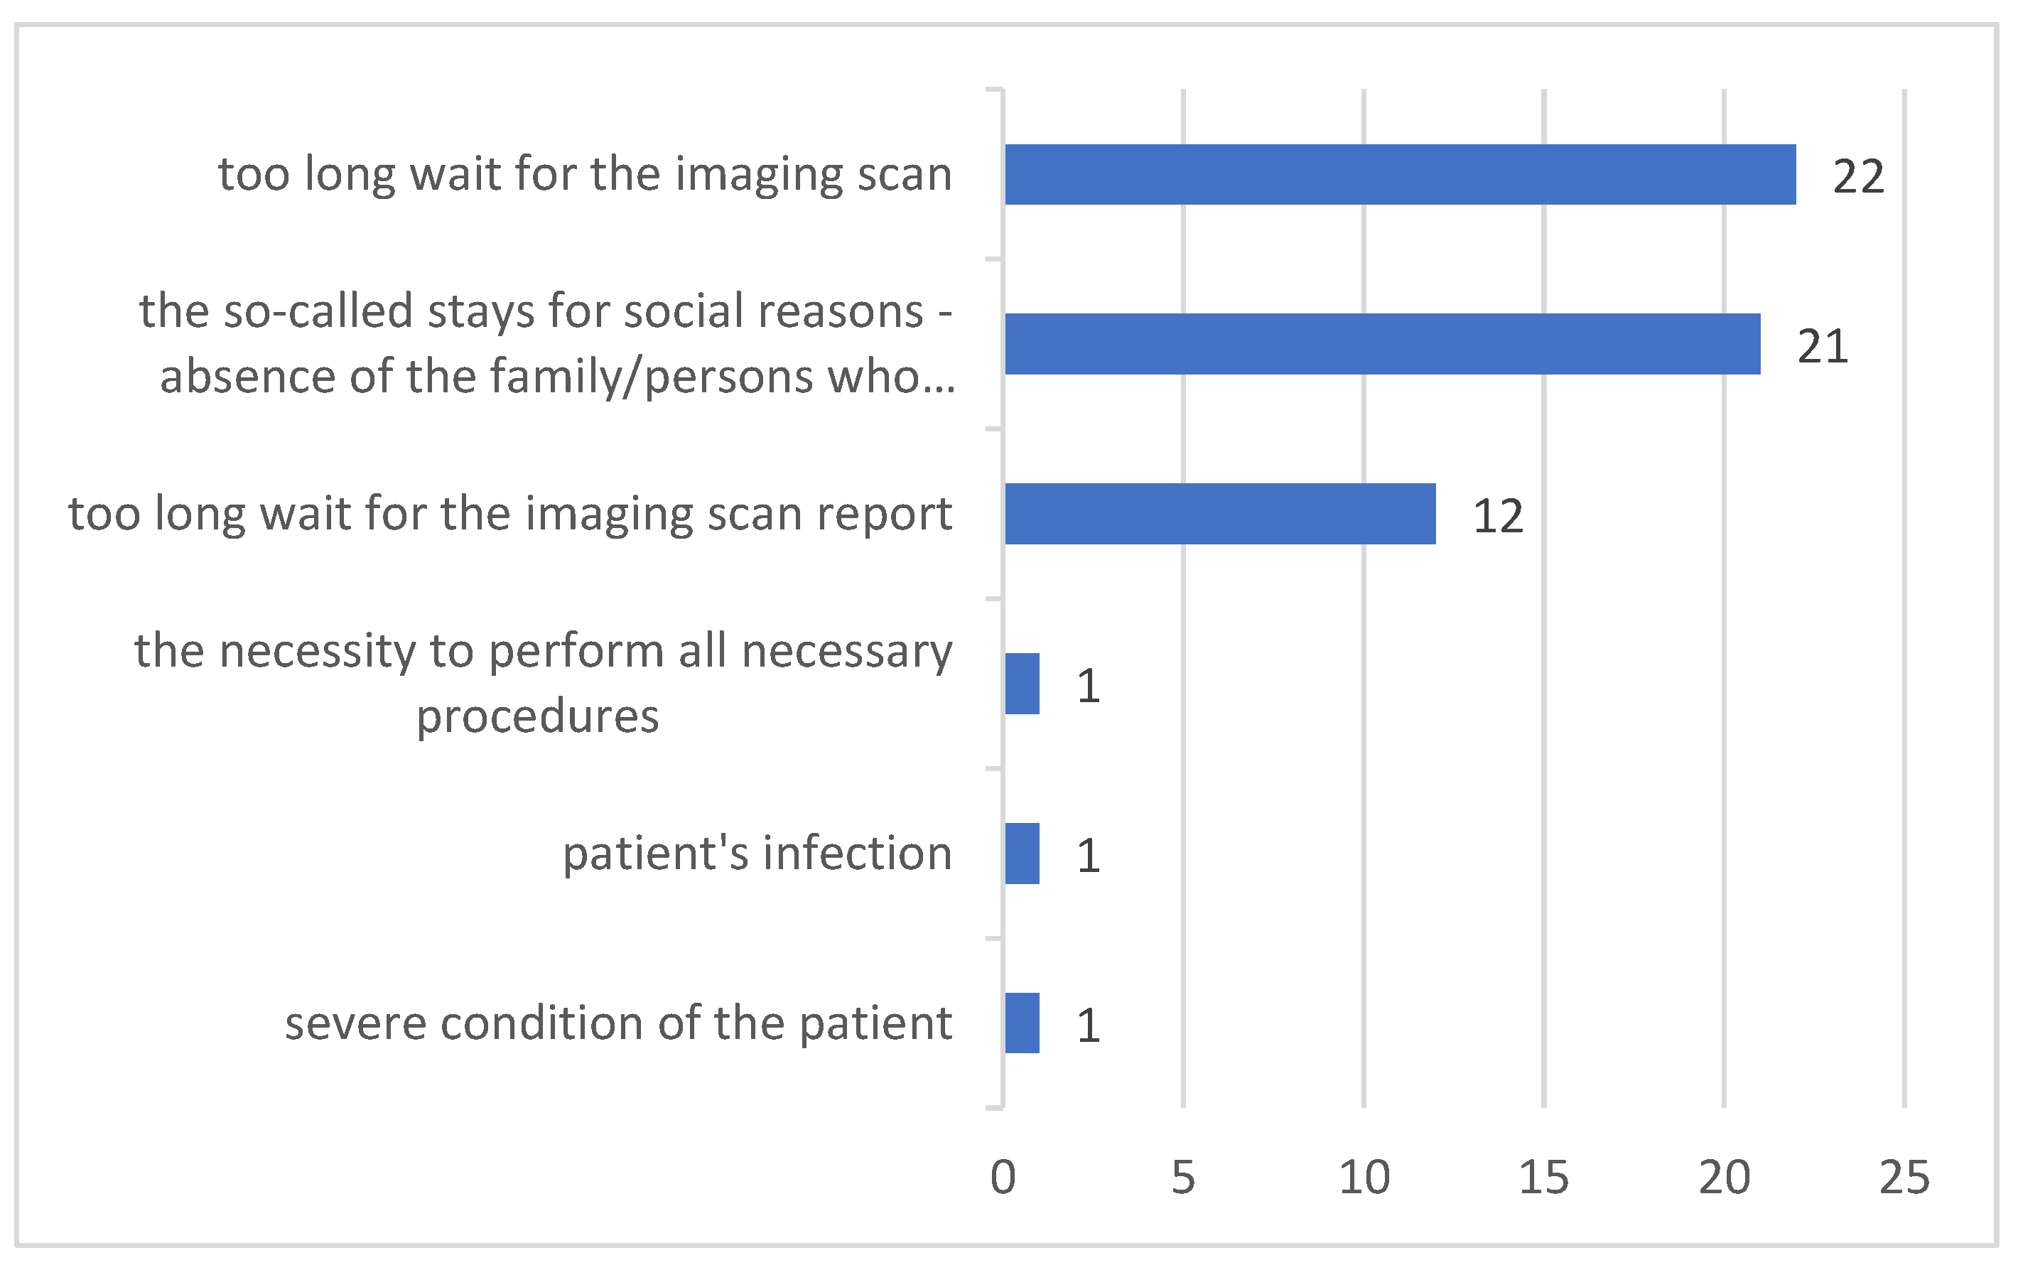Screen dimensions: 2018x1265
Task: Click the 'necessity to perform all necessary procedures' label
Action: click(x=543, y=683)
